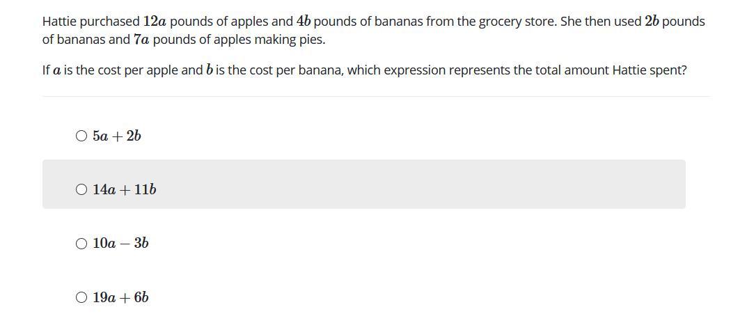
Task: Click the name "Hattie" starting the problem
Action: point(59,22)
